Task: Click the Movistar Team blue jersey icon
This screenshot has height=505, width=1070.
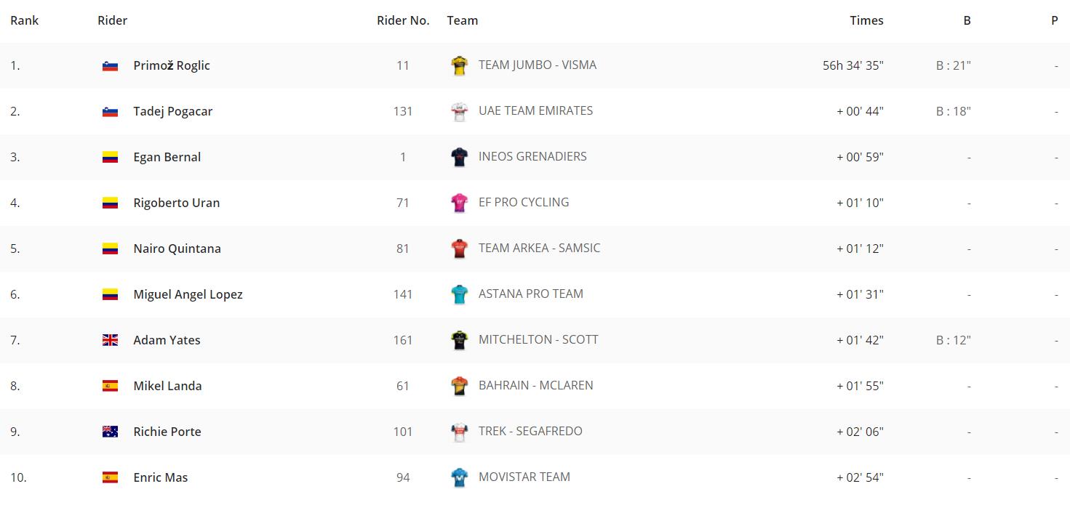Action: [x=459, y=477]
